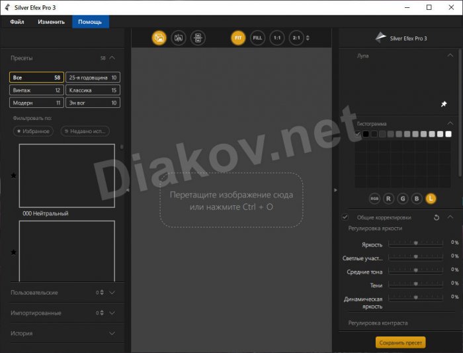Select split preview compare view icon
Screen dimensions: 463x353
coord(179,38)
